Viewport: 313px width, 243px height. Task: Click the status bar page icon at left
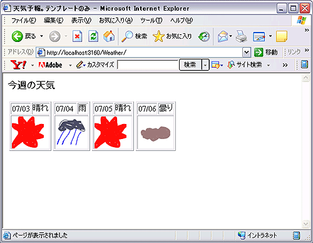coord(7,235)
